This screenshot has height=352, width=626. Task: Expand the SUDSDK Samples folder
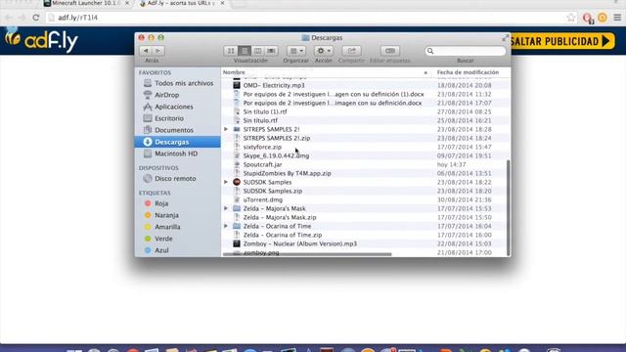[226, 182]
